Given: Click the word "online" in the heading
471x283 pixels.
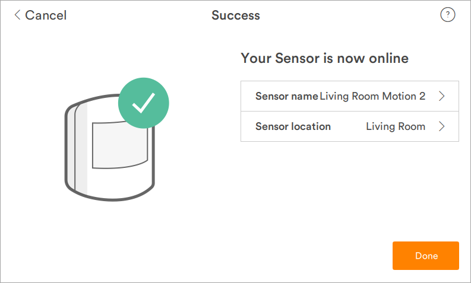Looking at the screenshot, I should pos(389,58).
